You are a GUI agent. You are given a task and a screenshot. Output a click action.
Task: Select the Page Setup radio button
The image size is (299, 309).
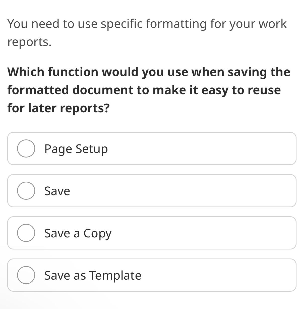pos(26,148)
